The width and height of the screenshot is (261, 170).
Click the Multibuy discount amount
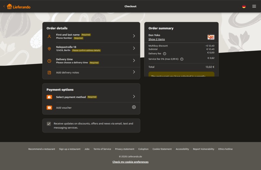210,46
